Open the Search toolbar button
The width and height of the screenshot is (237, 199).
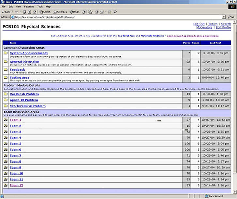click(x=45, y=12)
